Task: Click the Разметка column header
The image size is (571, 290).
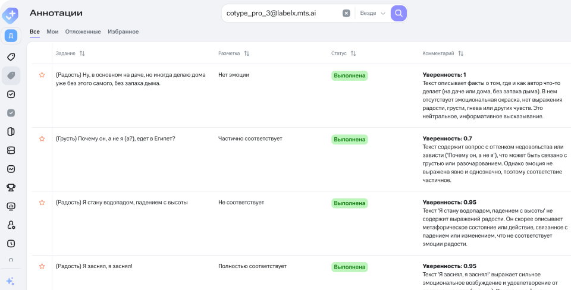Action: click(229, 53)
